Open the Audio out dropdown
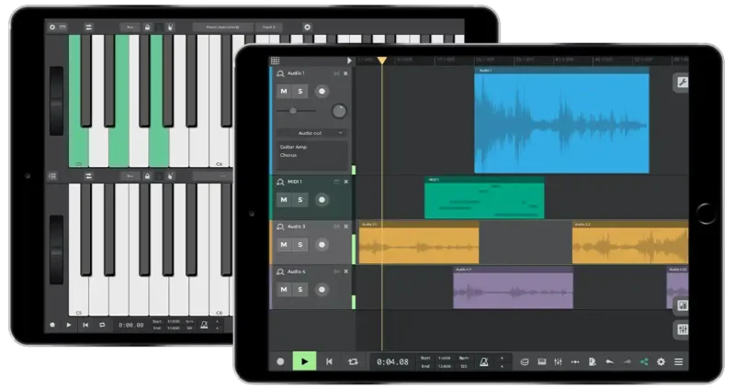The image size is (735, 388). [312, 133]
